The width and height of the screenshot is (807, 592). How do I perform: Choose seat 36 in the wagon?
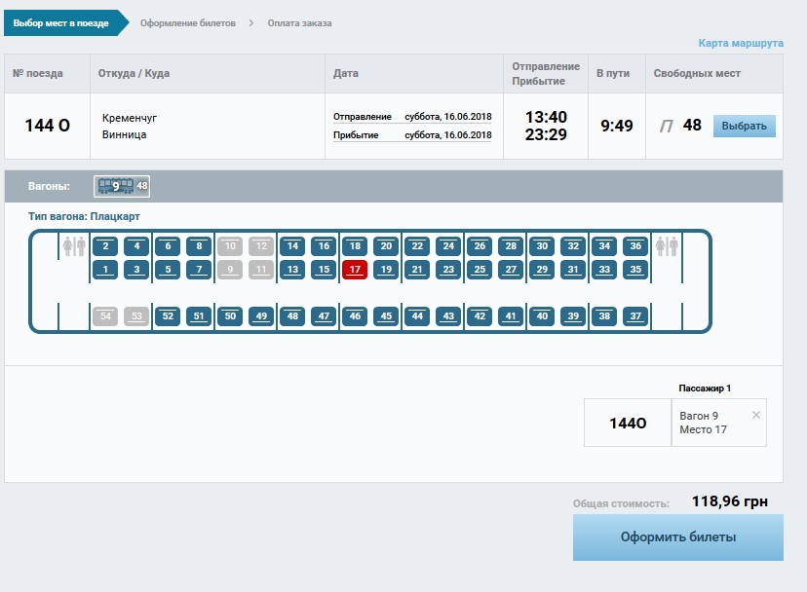pos(635,246)
